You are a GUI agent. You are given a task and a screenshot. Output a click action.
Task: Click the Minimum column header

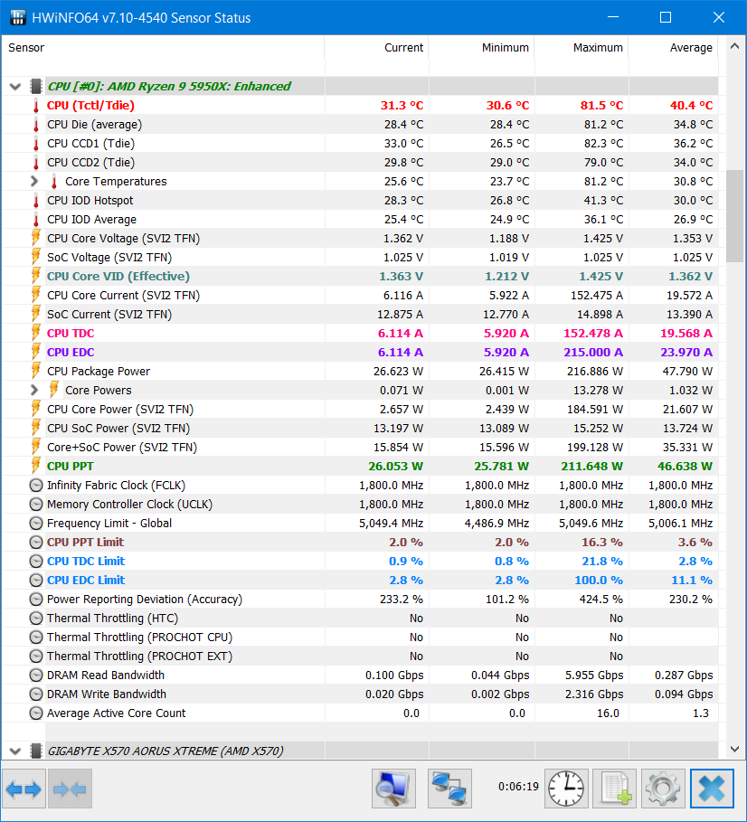click(482, 48)
